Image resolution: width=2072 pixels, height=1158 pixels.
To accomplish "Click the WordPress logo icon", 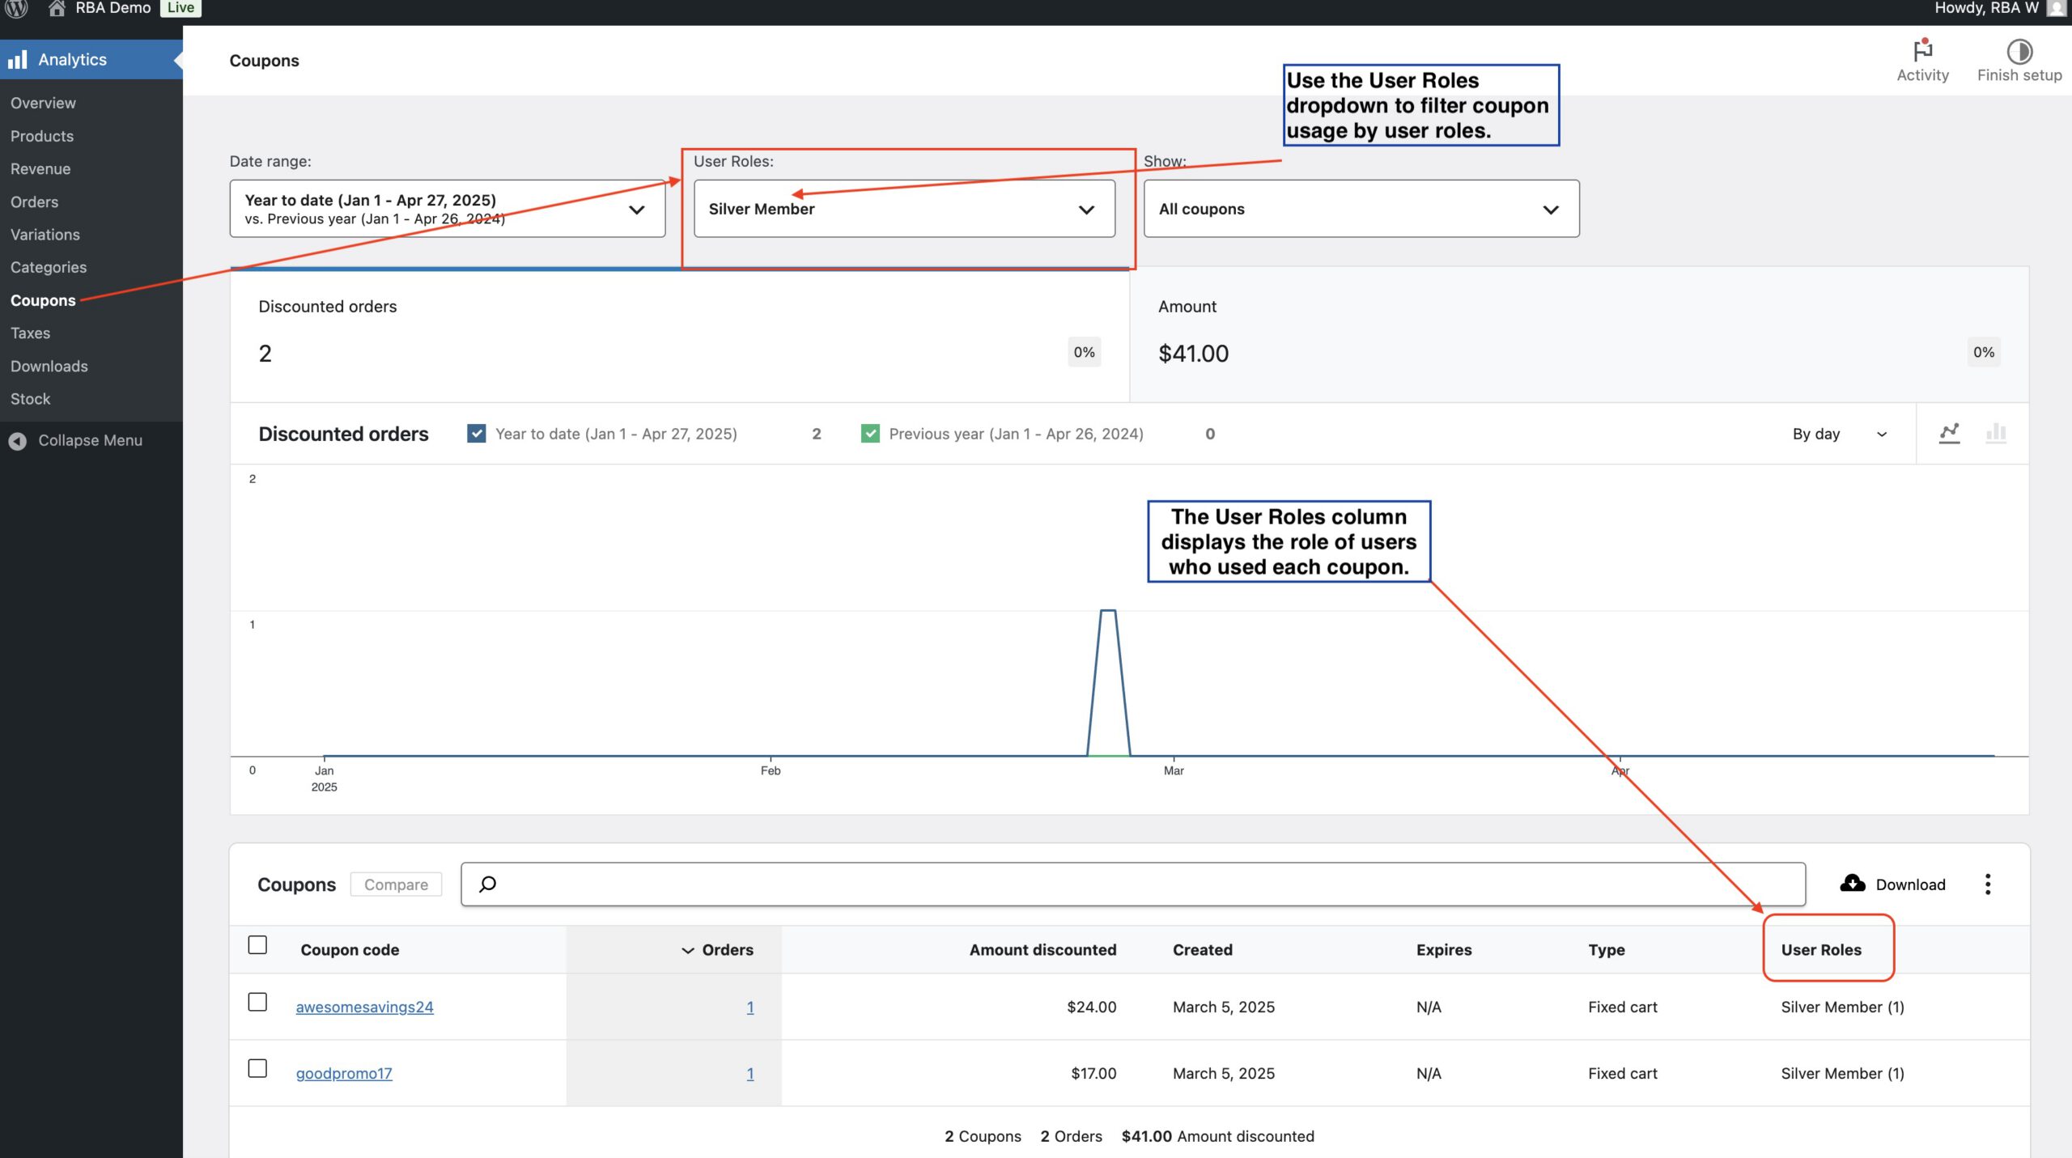I will 16,8.
